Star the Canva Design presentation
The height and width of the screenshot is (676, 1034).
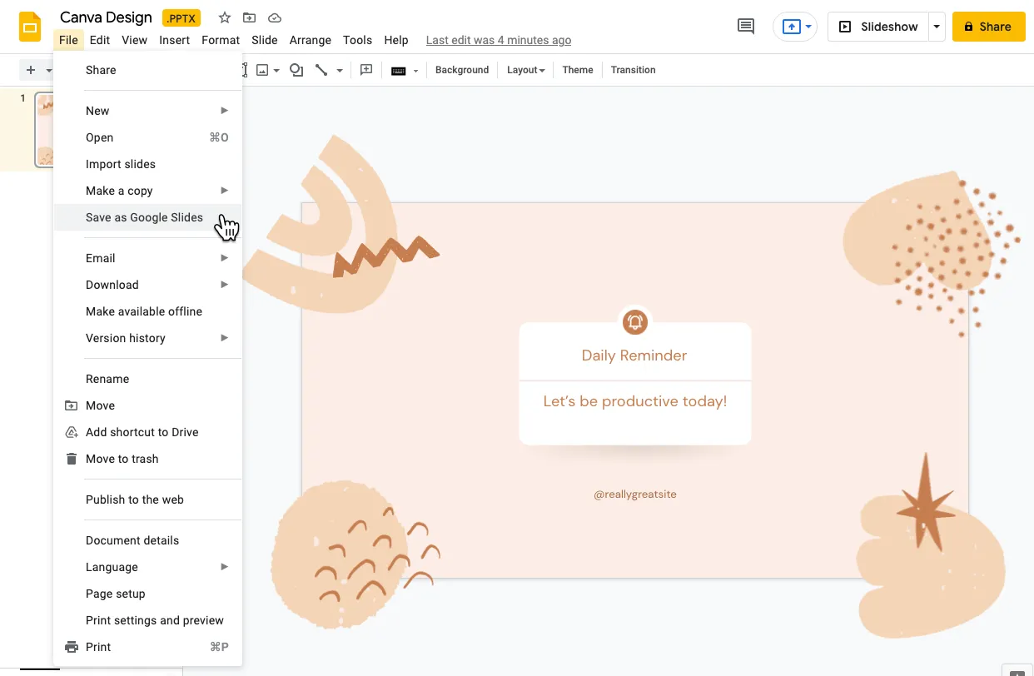[223, 17]
